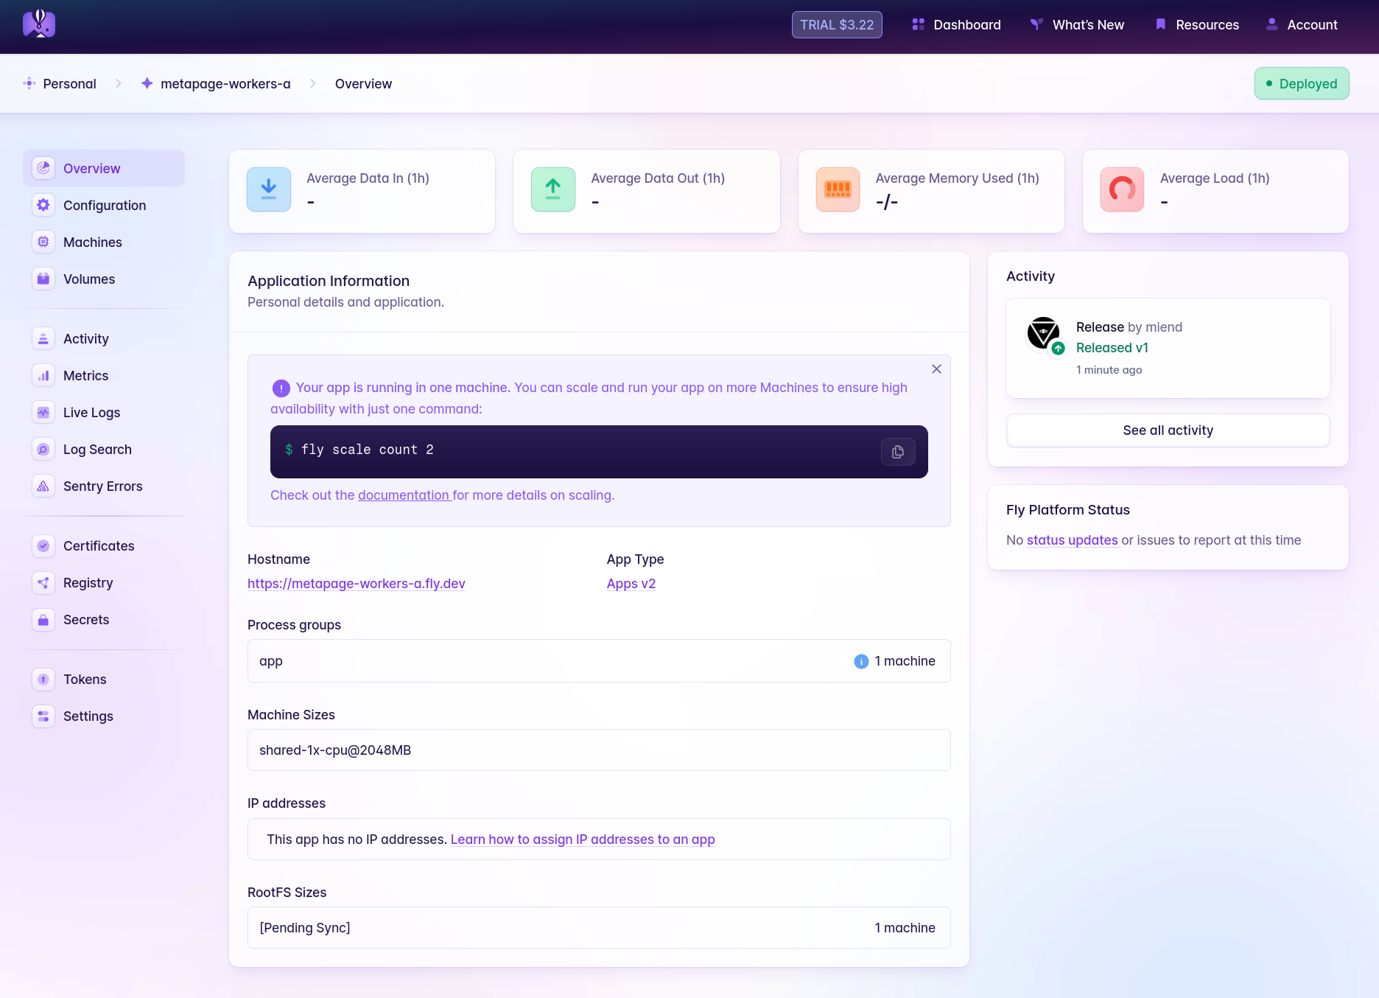Select Overview in the sidebar
Image resolution: width=1379 pixels, height=998 pixels.
[x=104, y=168]
